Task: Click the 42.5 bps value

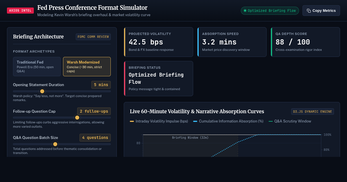Action: (x=146, y=42)
